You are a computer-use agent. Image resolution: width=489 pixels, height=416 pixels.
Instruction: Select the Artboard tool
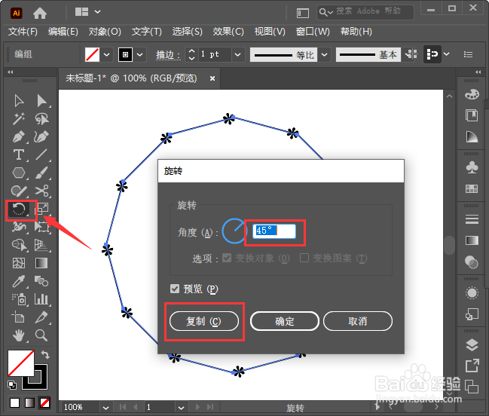(x=19, y=317)
